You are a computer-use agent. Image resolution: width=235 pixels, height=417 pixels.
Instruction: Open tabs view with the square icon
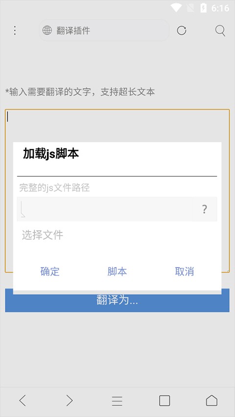click(164, 400)
